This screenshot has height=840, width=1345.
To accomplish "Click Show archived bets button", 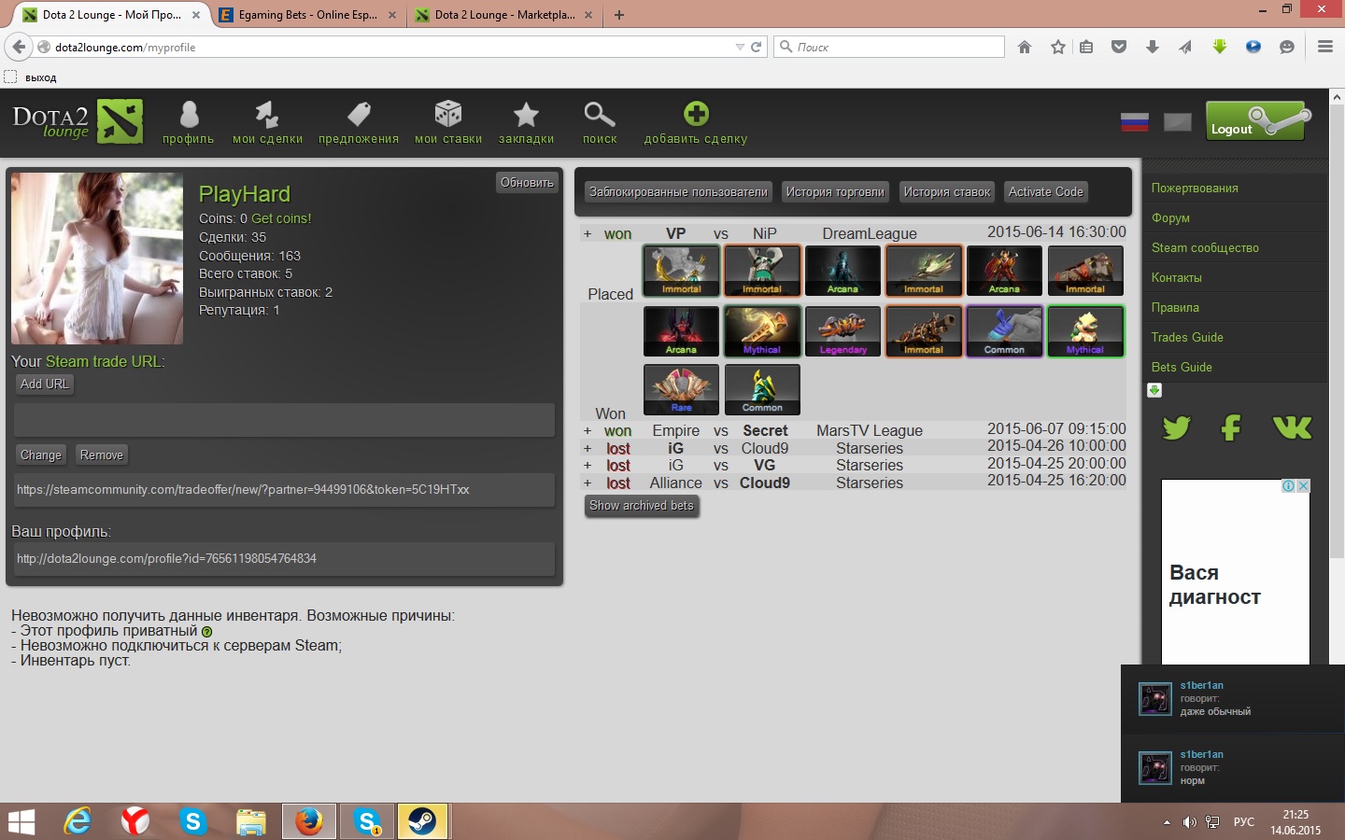I will click(642, 506).
